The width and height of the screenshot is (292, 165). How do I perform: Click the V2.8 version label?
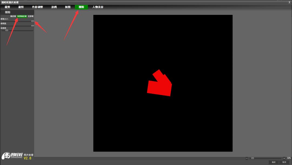click(x=28, y=158)
